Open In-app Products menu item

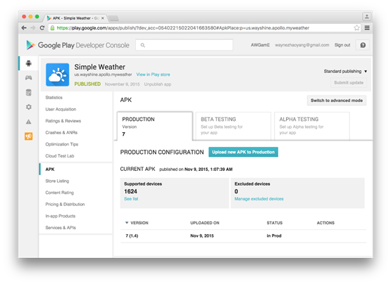click(x=60, y=216)
